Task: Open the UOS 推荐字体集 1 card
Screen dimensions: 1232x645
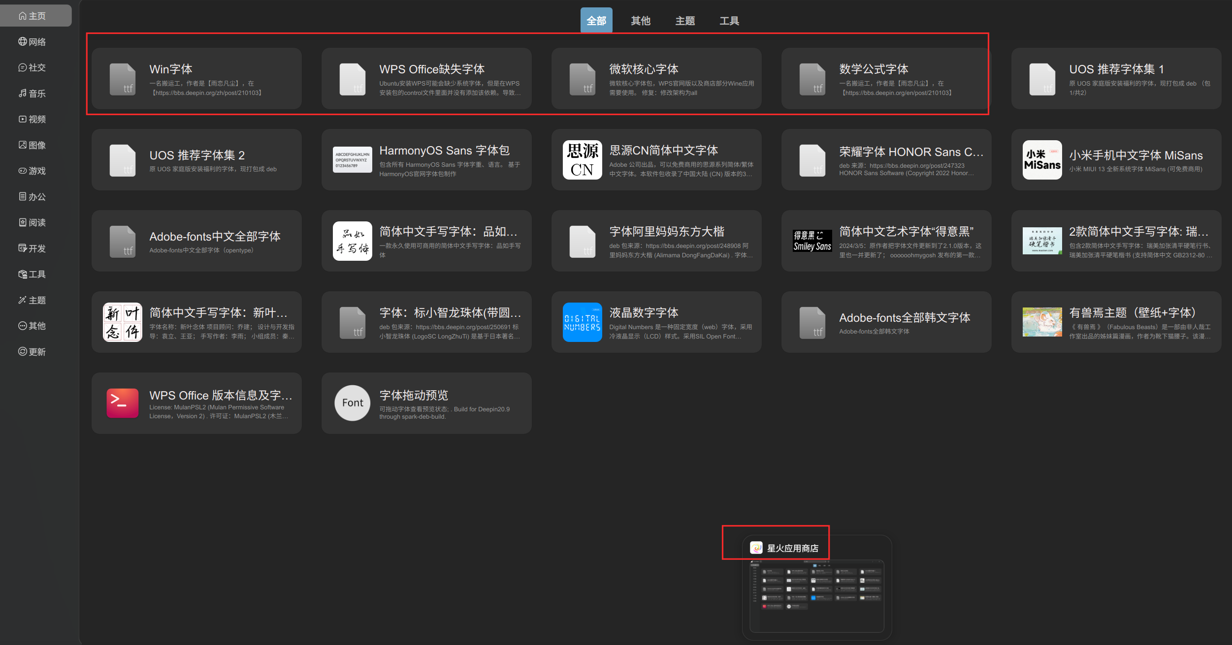Action: (x=1116, y=78)
